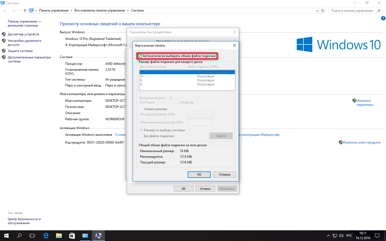The image size is (386, 241).
Task: Open the network tray icon
Action: coord(335,236)
